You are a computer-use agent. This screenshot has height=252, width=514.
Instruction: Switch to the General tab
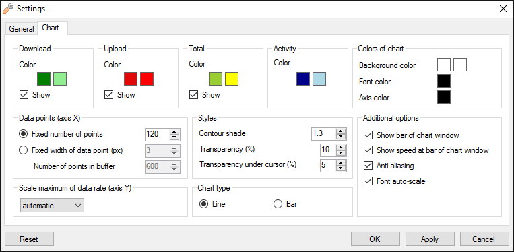pyautogui.click(x=22, y=28)
